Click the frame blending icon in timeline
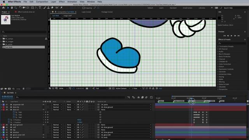 [x=142, y=97]
